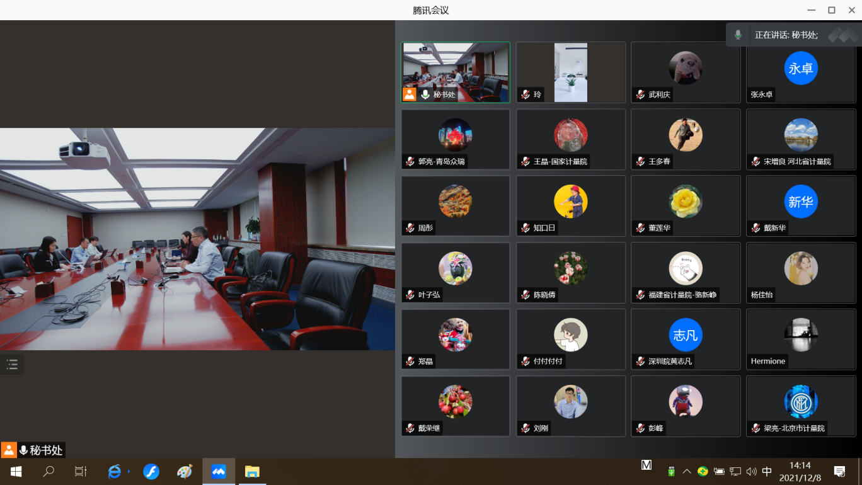
Task: Select the Hermione participant tile
Action: point(801,339)
